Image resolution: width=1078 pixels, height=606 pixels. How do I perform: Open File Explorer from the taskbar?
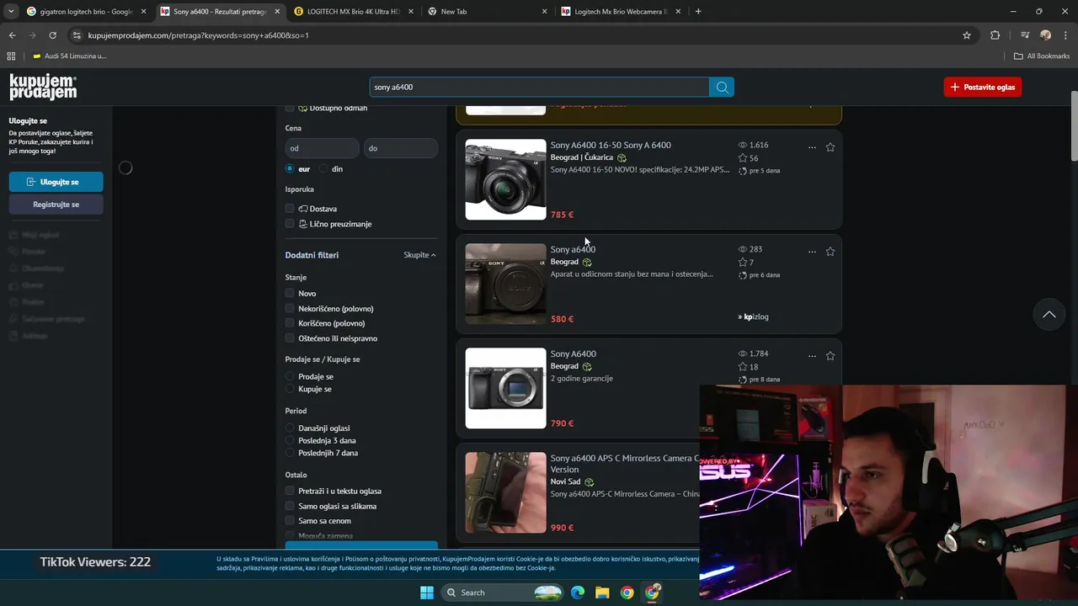[602, 593]
